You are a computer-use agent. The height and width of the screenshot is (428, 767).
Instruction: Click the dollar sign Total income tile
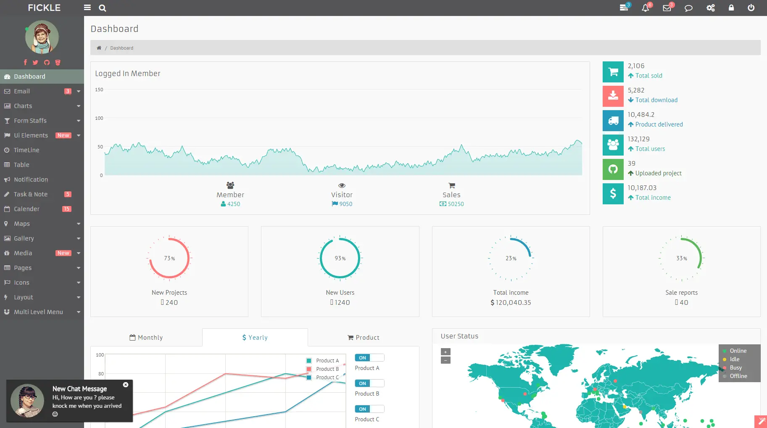pyautogui.click(x=613, y=194)
